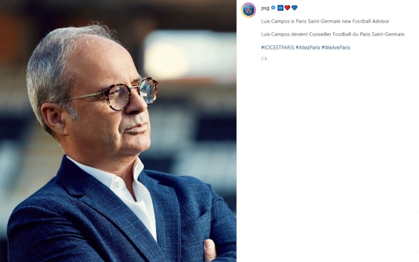Open the #ICICESTPARIS hashtag
The image size is (419, 262).
(x=278, y=48)
